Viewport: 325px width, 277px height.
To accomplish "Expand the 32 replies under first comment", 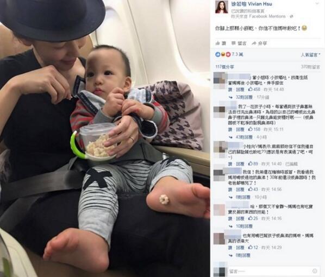I will click(x=242, y=97).
